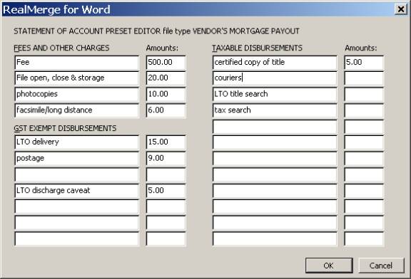Click the empty amount beside couriers
The width and height of the screenshot is (411, 279).
coord(364,78)
